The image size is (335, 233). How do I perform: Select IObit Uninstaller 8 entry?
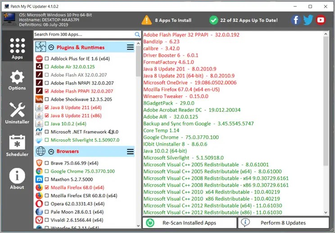pyautogui.click(x=175, y=144)
